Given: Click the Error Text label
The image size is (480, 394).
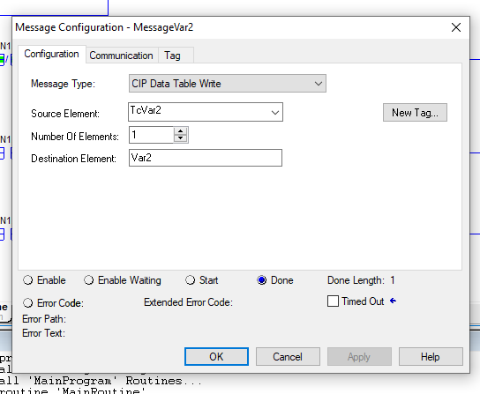Looking at the screenshot, I should tap(43, 333).
